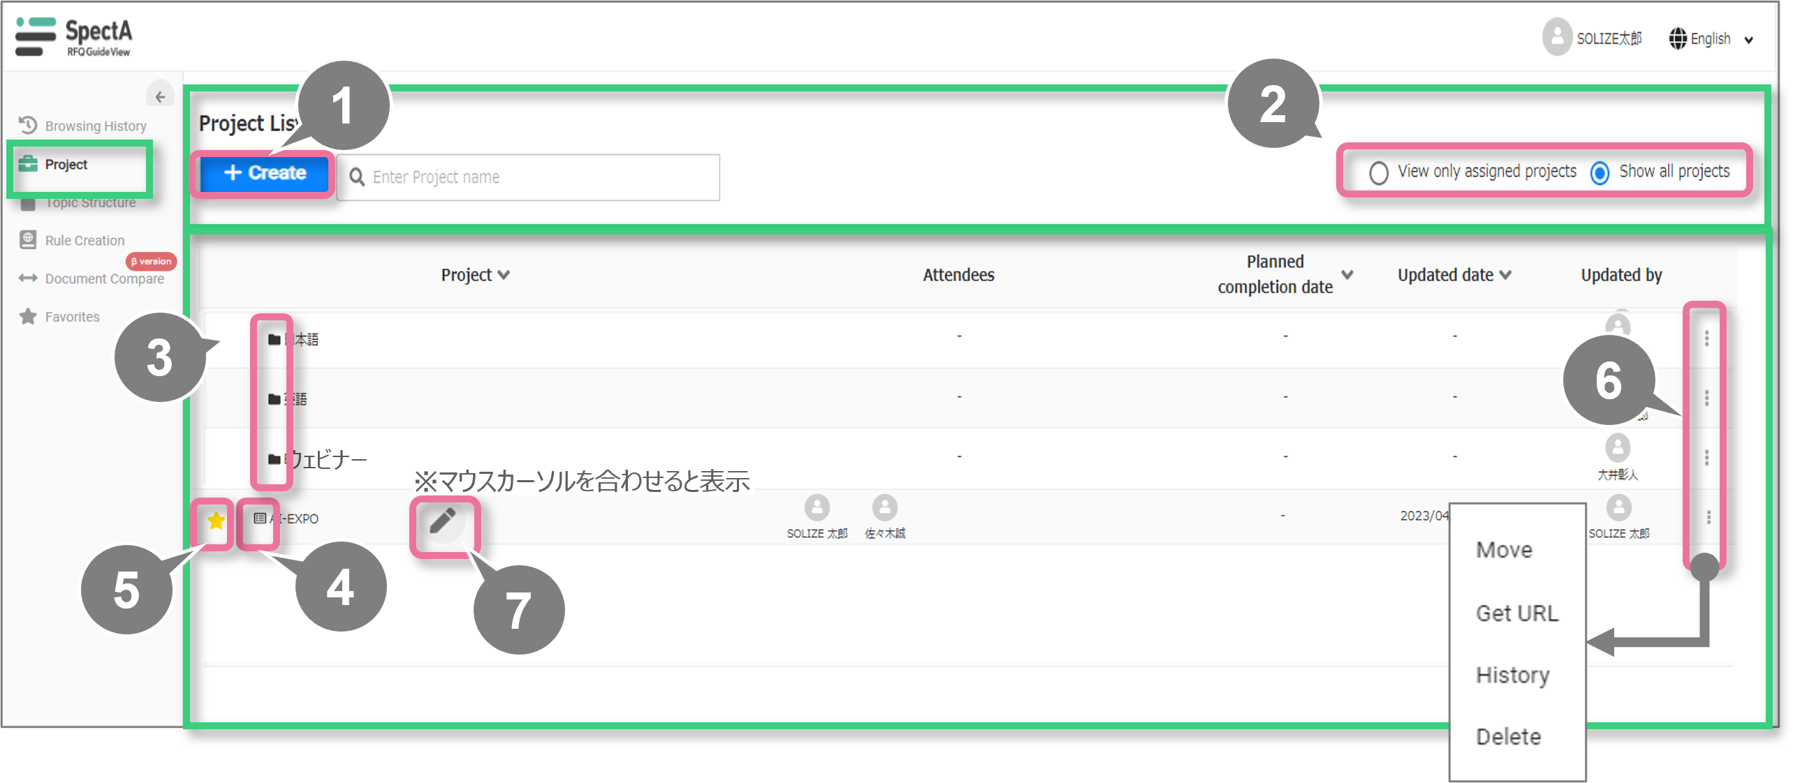This screenshot has width=1793, height=783.
Task: Toggle the yellow favorite star
Action: click(216, 520)
